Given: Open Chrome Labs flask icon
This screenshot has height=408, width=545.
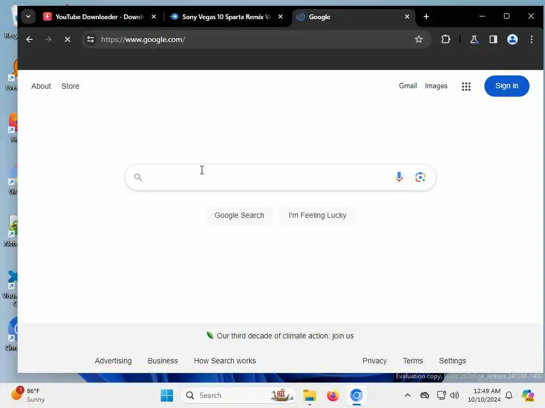Looking at the screenshot, I should [474, 39].
